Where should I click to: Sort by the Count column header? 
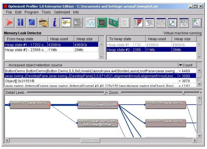tap(187, 65)
